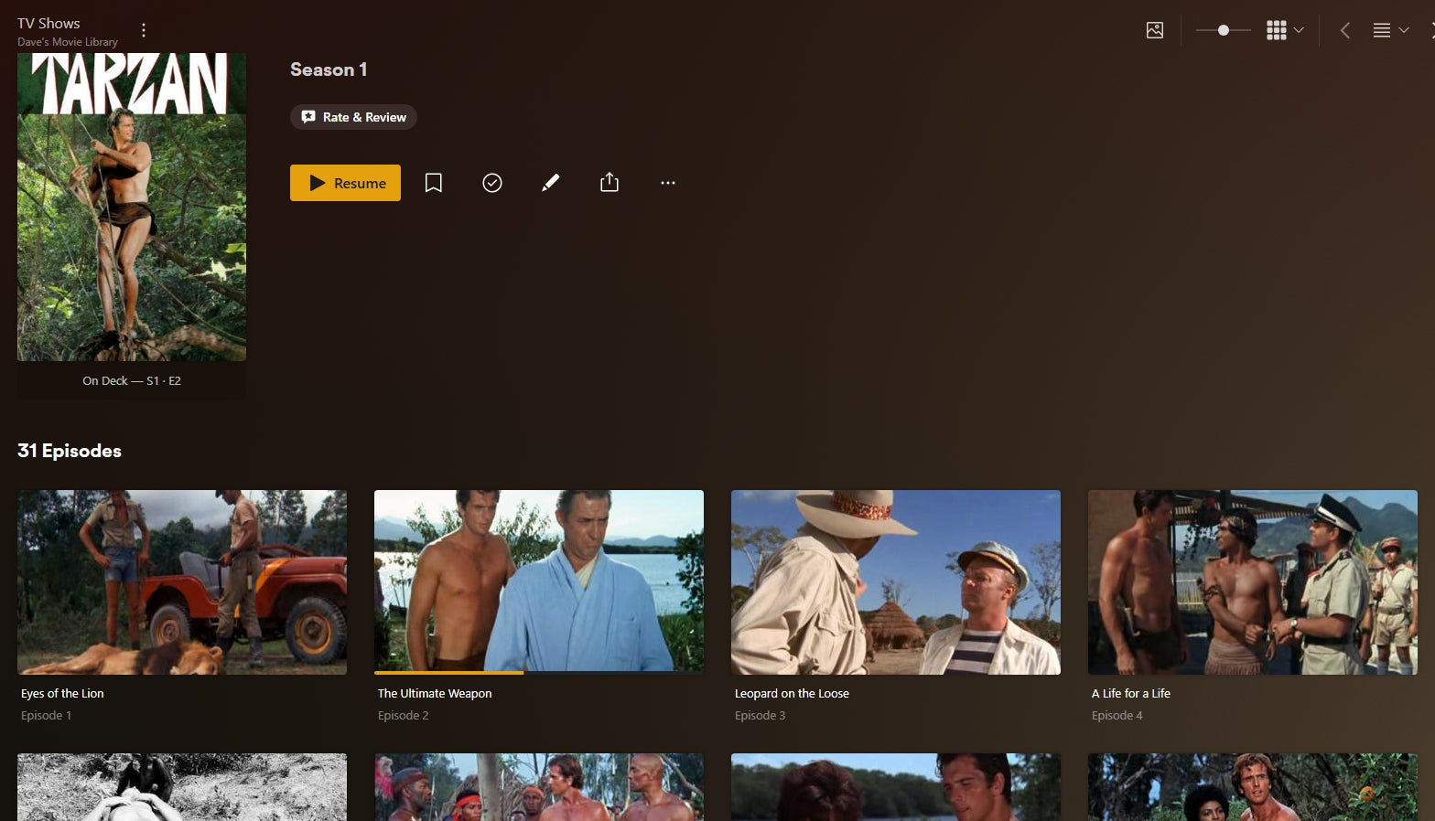Screen dimensions: 1435x821
Task: Adjust the thumbnail size slider handle
Action: [1224, 30]
